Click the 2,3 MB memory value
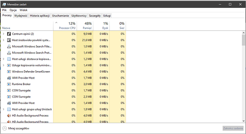 [x=88, y=97]
